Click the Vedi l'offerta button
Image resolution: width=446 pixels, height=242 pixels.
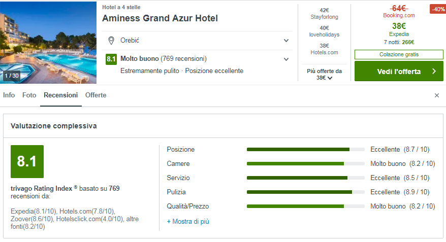tap(399, 72)
